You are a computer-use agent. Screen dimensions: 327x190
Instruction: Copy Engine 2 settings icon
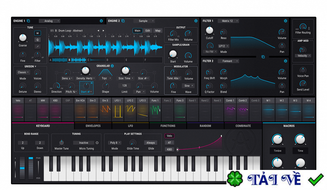click(x=123, y=21)
